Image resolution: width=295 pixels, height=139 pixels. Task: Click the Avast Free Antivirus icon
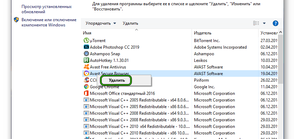pos(86,67)
